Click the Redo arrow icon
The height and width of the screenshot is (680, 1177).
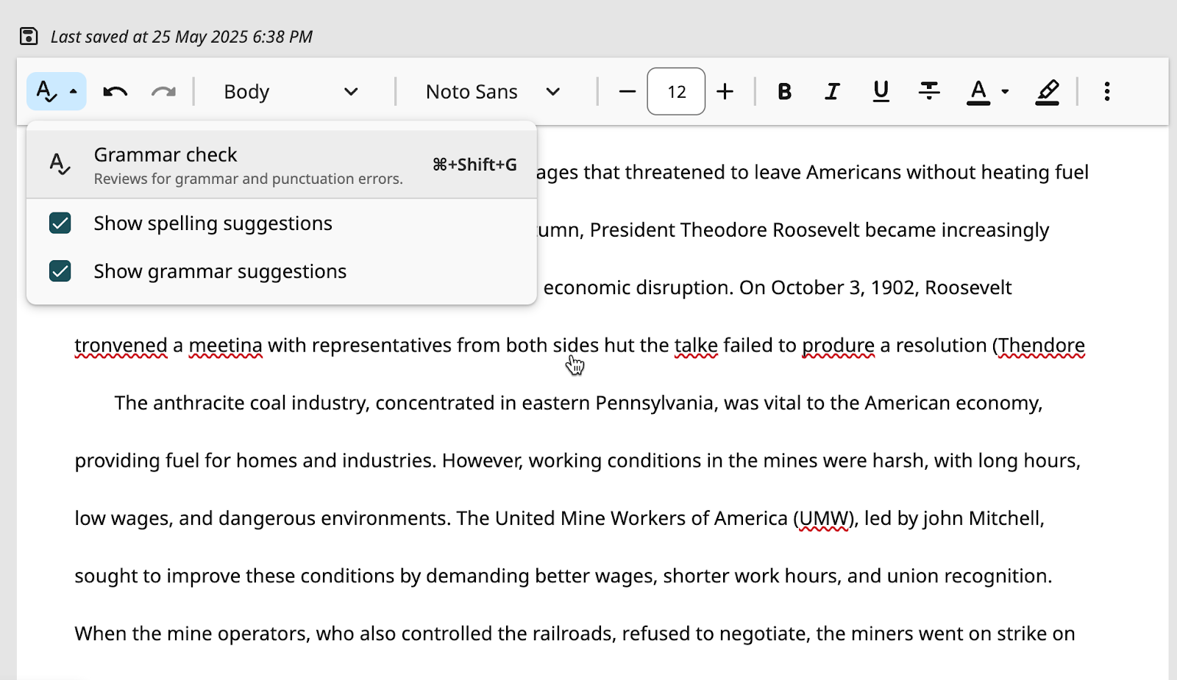click(x=163, y=92)
